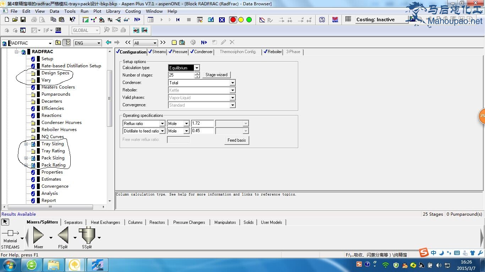485x272 pixels.
Task: Open the Data Browser eyeglasses icon
Action: tap(126, 20)
